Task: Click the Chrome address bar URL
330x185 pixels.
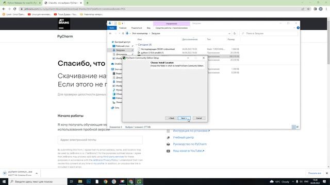Action: coord(75,9)
